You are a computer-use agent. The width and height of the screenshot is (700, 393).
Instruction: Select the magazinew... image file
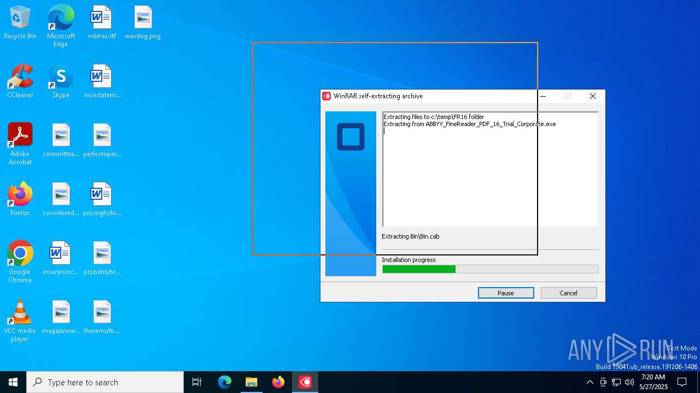coord(61,318)
